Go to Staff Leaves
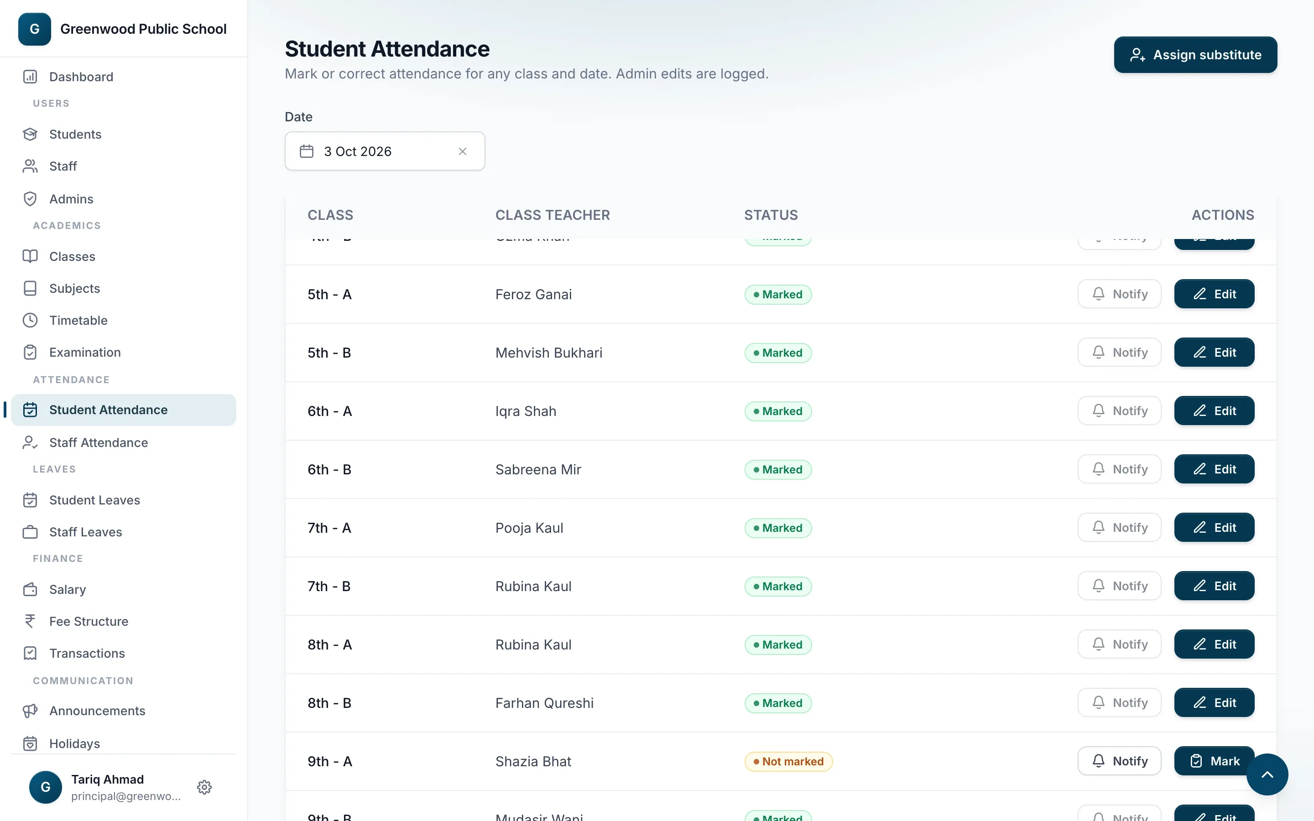The image size is (1314, 821). coord(123,532)
